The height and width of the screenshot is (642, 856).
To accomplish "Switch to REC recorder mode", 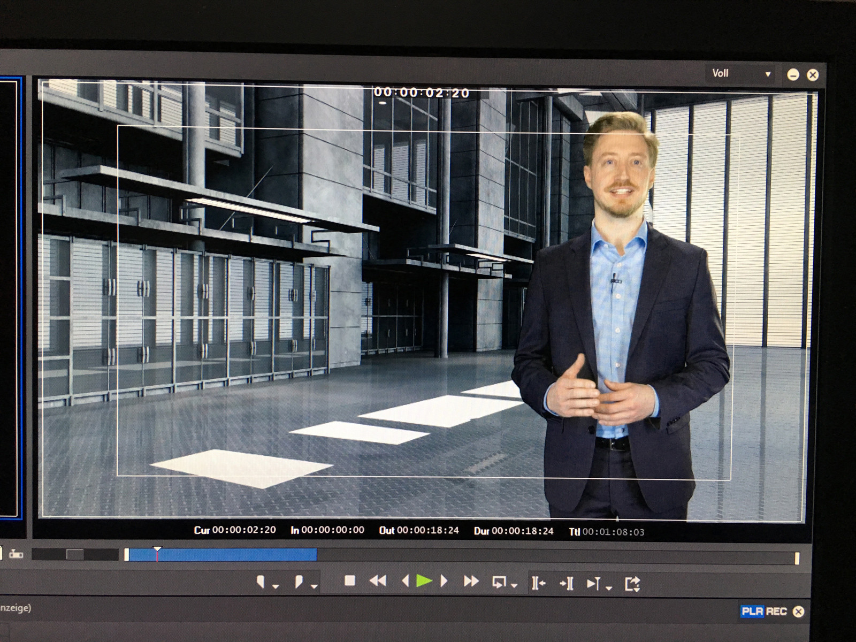I will [776, 611].
